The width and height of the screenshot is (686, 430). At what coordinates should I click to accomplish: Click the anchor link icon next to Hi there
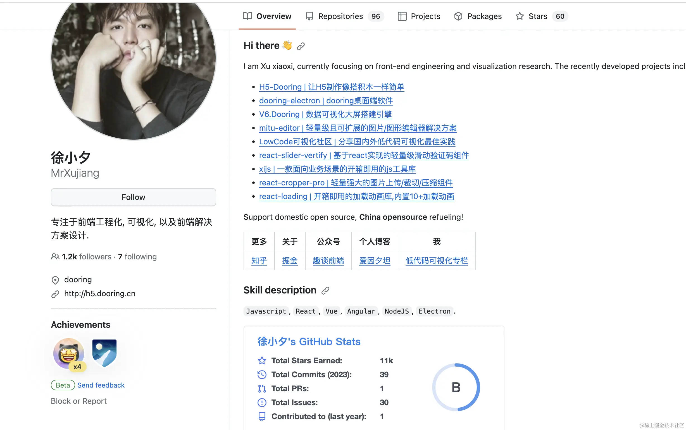pos(301,46)
